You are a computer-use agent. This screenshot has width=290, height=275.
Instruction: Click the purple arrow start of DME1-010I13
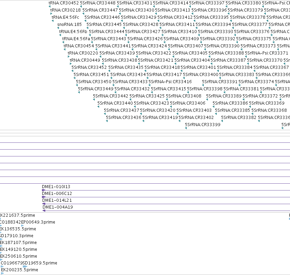tap(44, 190)
